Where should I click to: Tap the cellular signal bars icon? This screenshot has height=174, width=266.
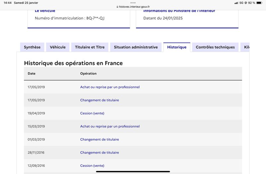tap(236, 3)
